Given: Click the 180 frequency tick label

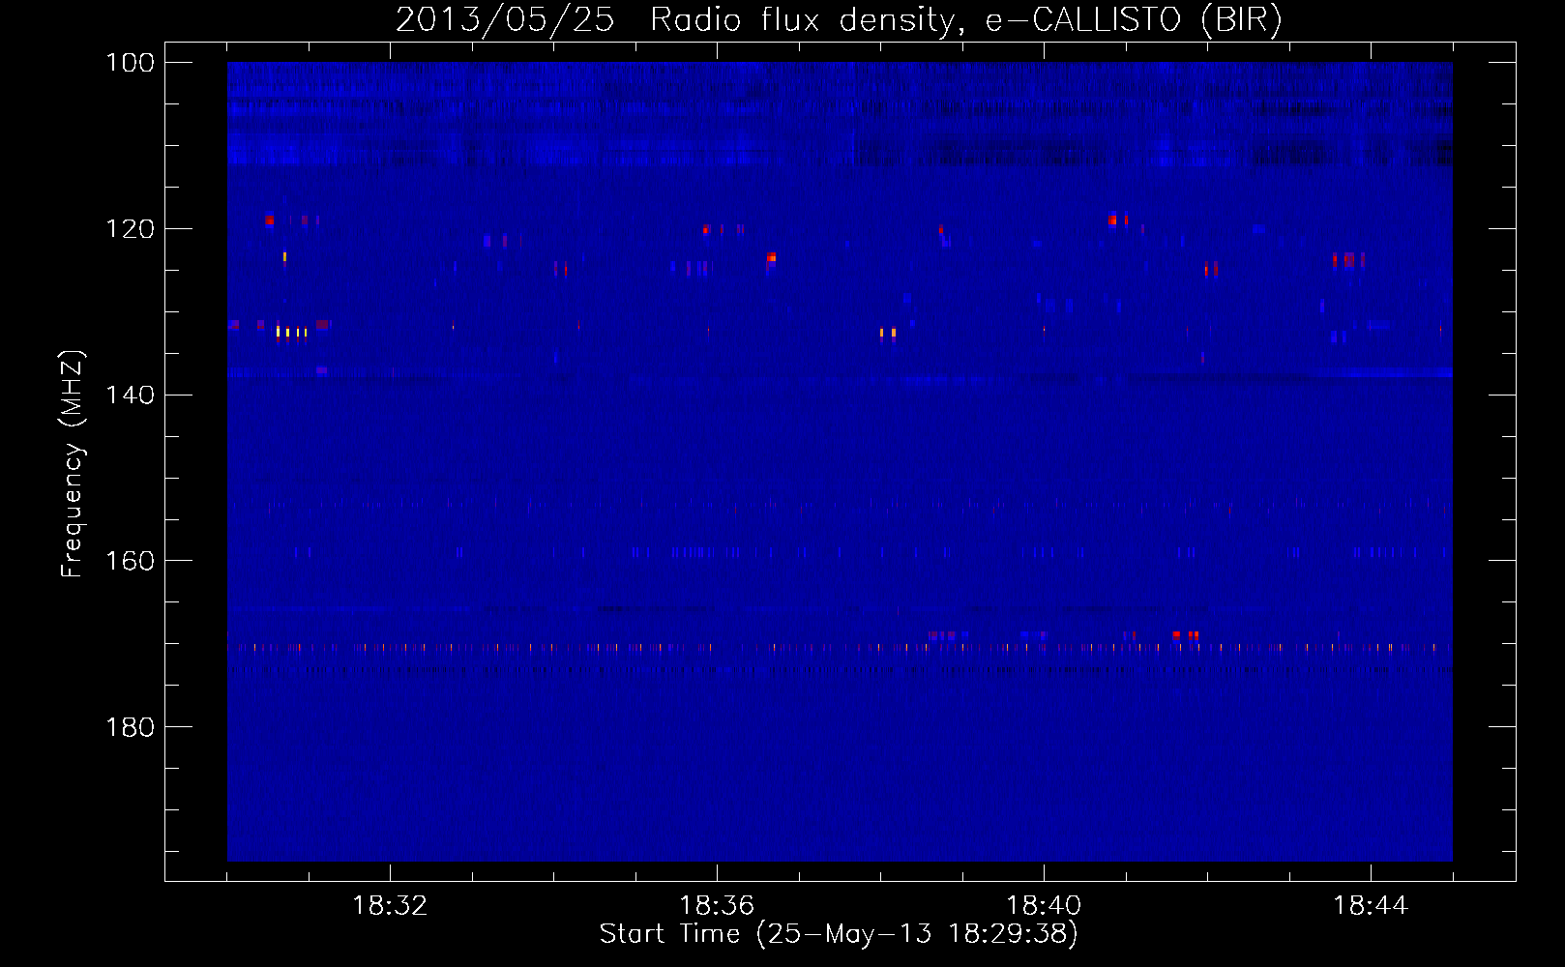Looking at the screenshot, I should pos(130,727).
